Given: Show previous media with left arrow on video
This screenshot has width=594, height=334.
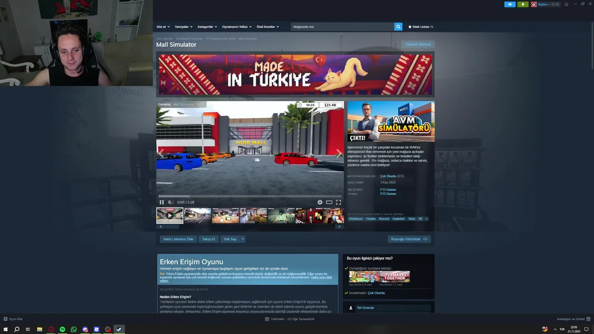Looking at the screenshot, I should [161, 153].
